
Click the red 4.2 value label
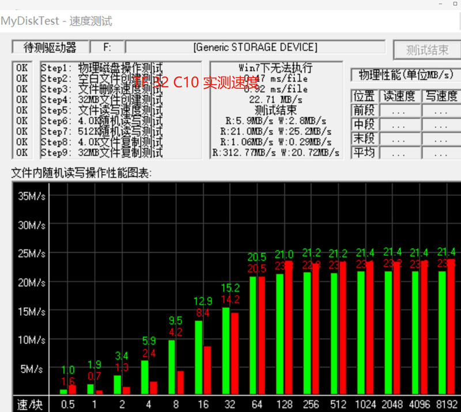(x=176, y=332)
